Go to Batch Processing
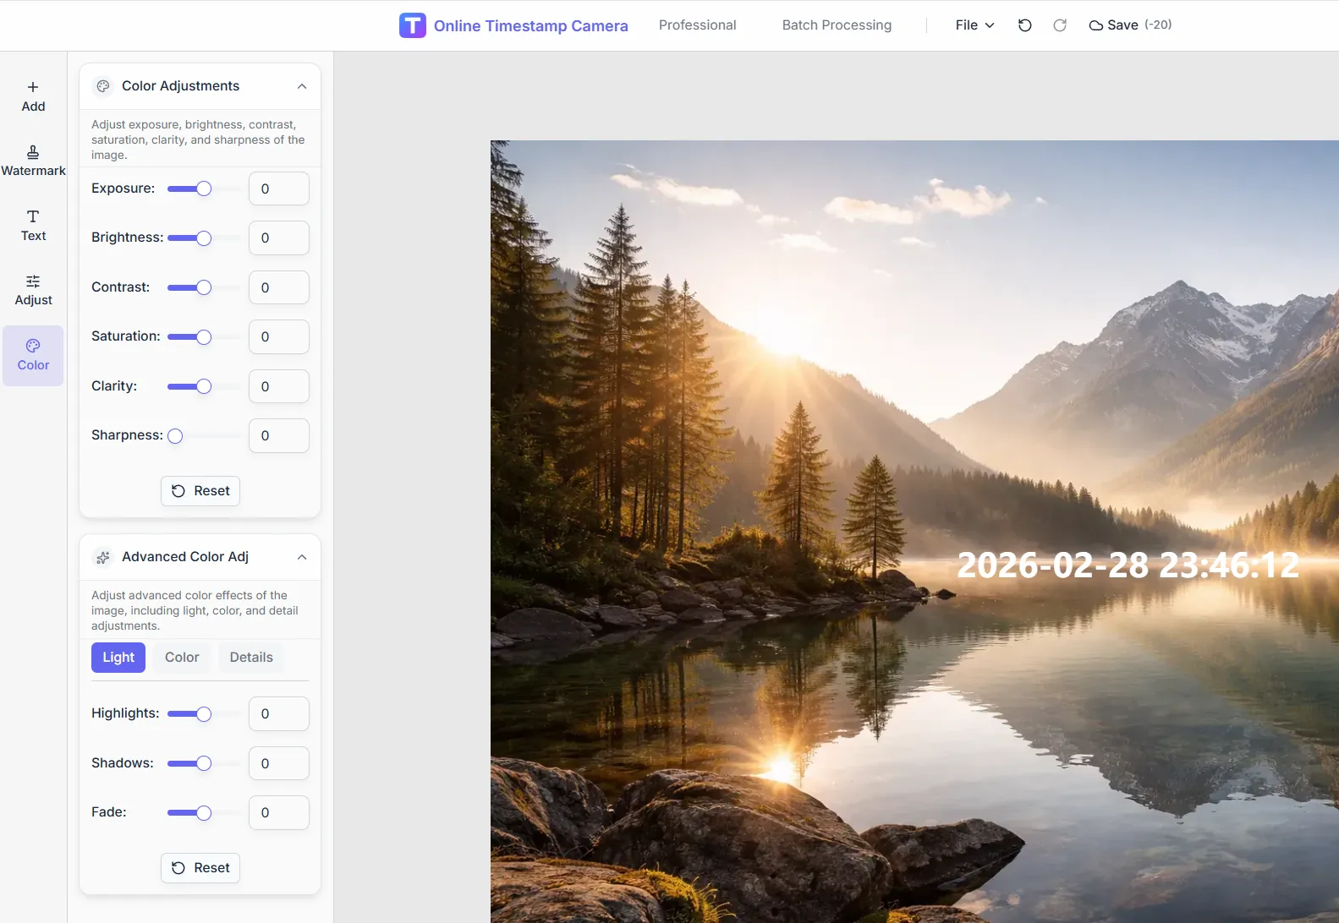This screenshot has height=923, width=1339. coord(836,25)
